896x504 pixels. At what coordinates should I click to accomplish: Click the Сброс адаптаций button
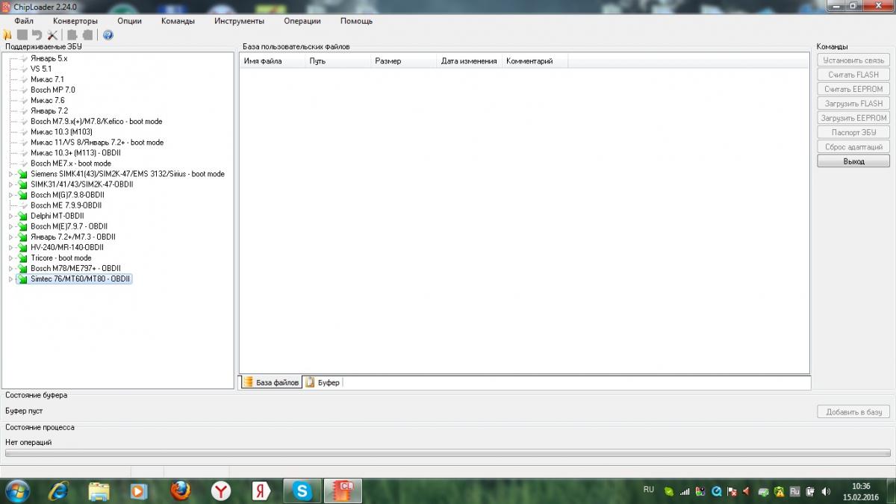click(x=853, y=147)
